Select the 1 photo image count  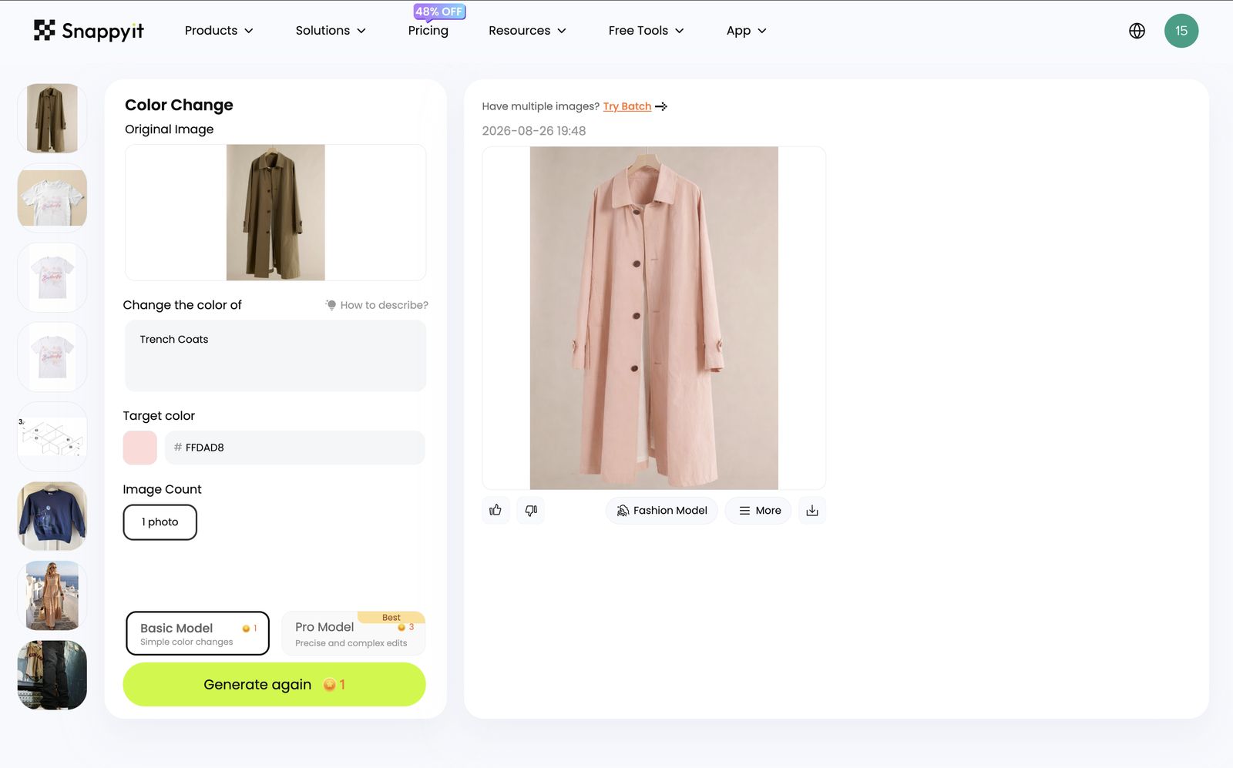pos(160,522)
